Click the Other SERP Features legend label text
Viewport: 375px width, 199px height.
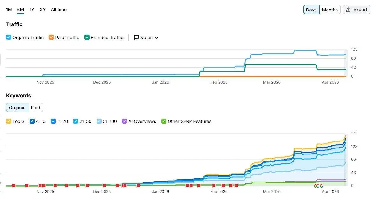click(190, 121)
